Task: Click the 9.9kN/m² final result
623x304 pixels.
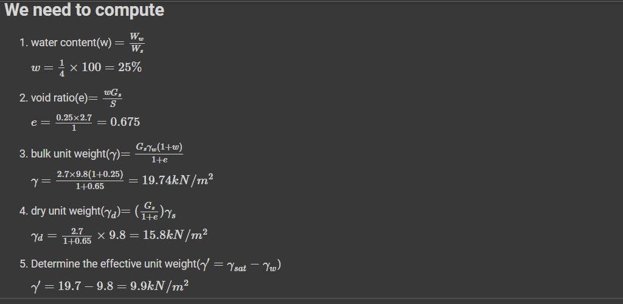Action: click(159, 286)
